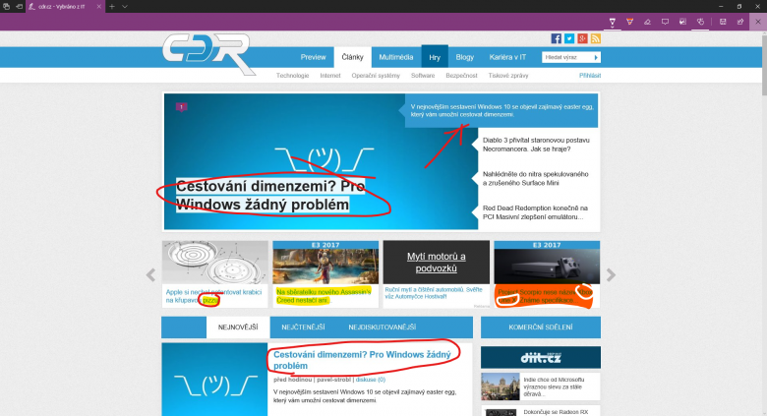This screenshot has width=767, height=416.
Task: Open the Assassin's Creed E3 2017 thumbnail
Action: [x=325, y=263]
